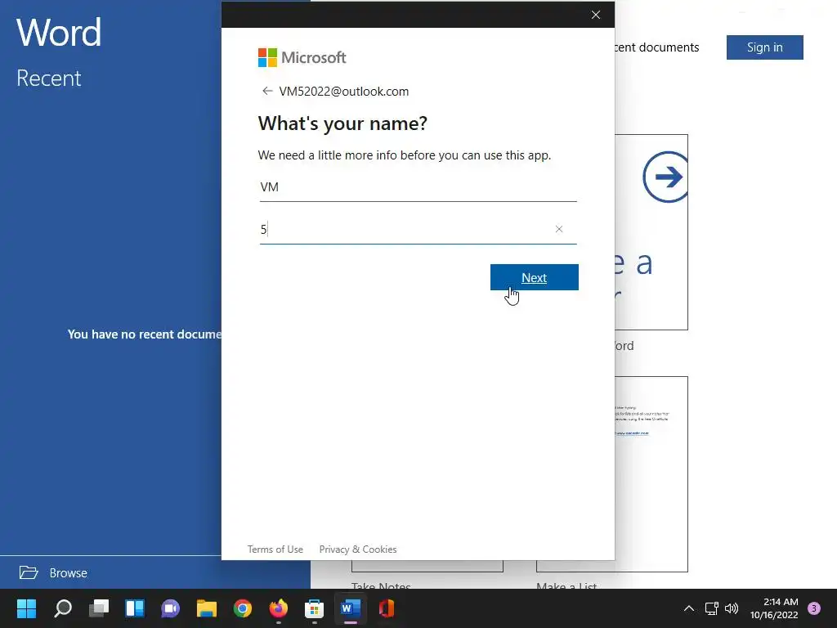Screen dimensions: 837x628
Task: Click the Microsoft logo in the dialog
Action: [x=302, y=58]
